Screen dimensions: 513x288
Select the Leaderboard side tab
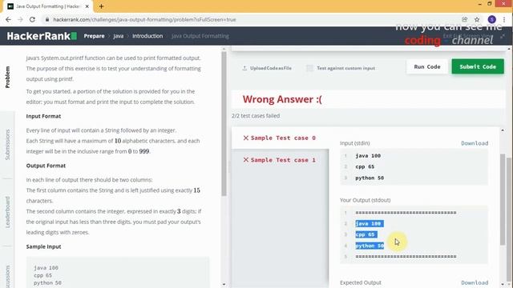pyautogui.click(x=7, y=212)
